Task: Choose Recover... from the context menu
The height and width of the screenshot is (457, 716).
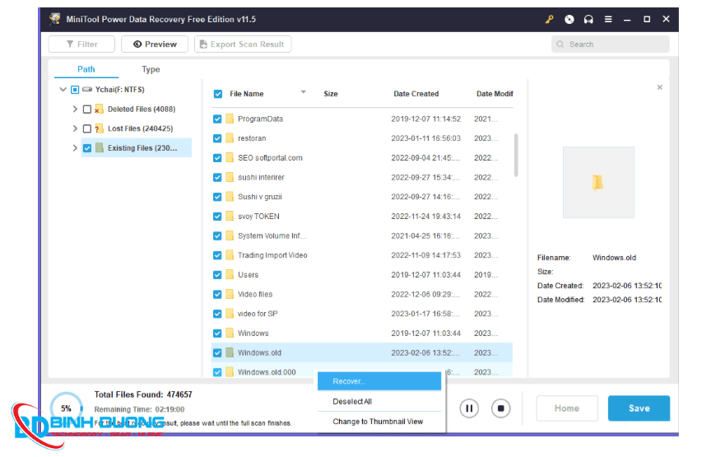Action: click(x=379, y=381)
